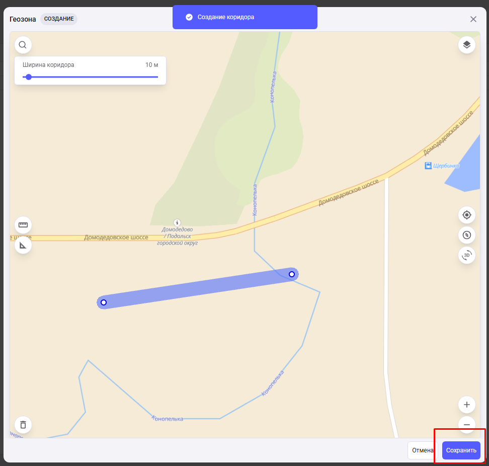Click the Щербинко station icon

(428, 166)
